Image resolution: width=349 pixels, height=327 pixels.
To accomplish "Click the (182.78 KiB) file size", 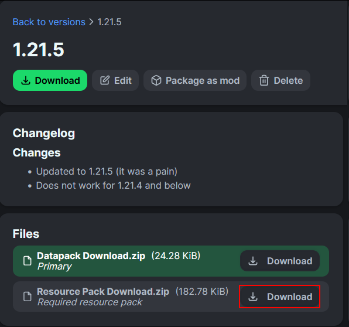I will [202, 291].
